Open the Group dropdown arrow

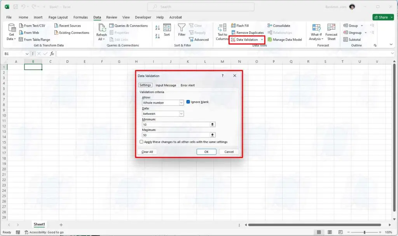coord(362,26)
